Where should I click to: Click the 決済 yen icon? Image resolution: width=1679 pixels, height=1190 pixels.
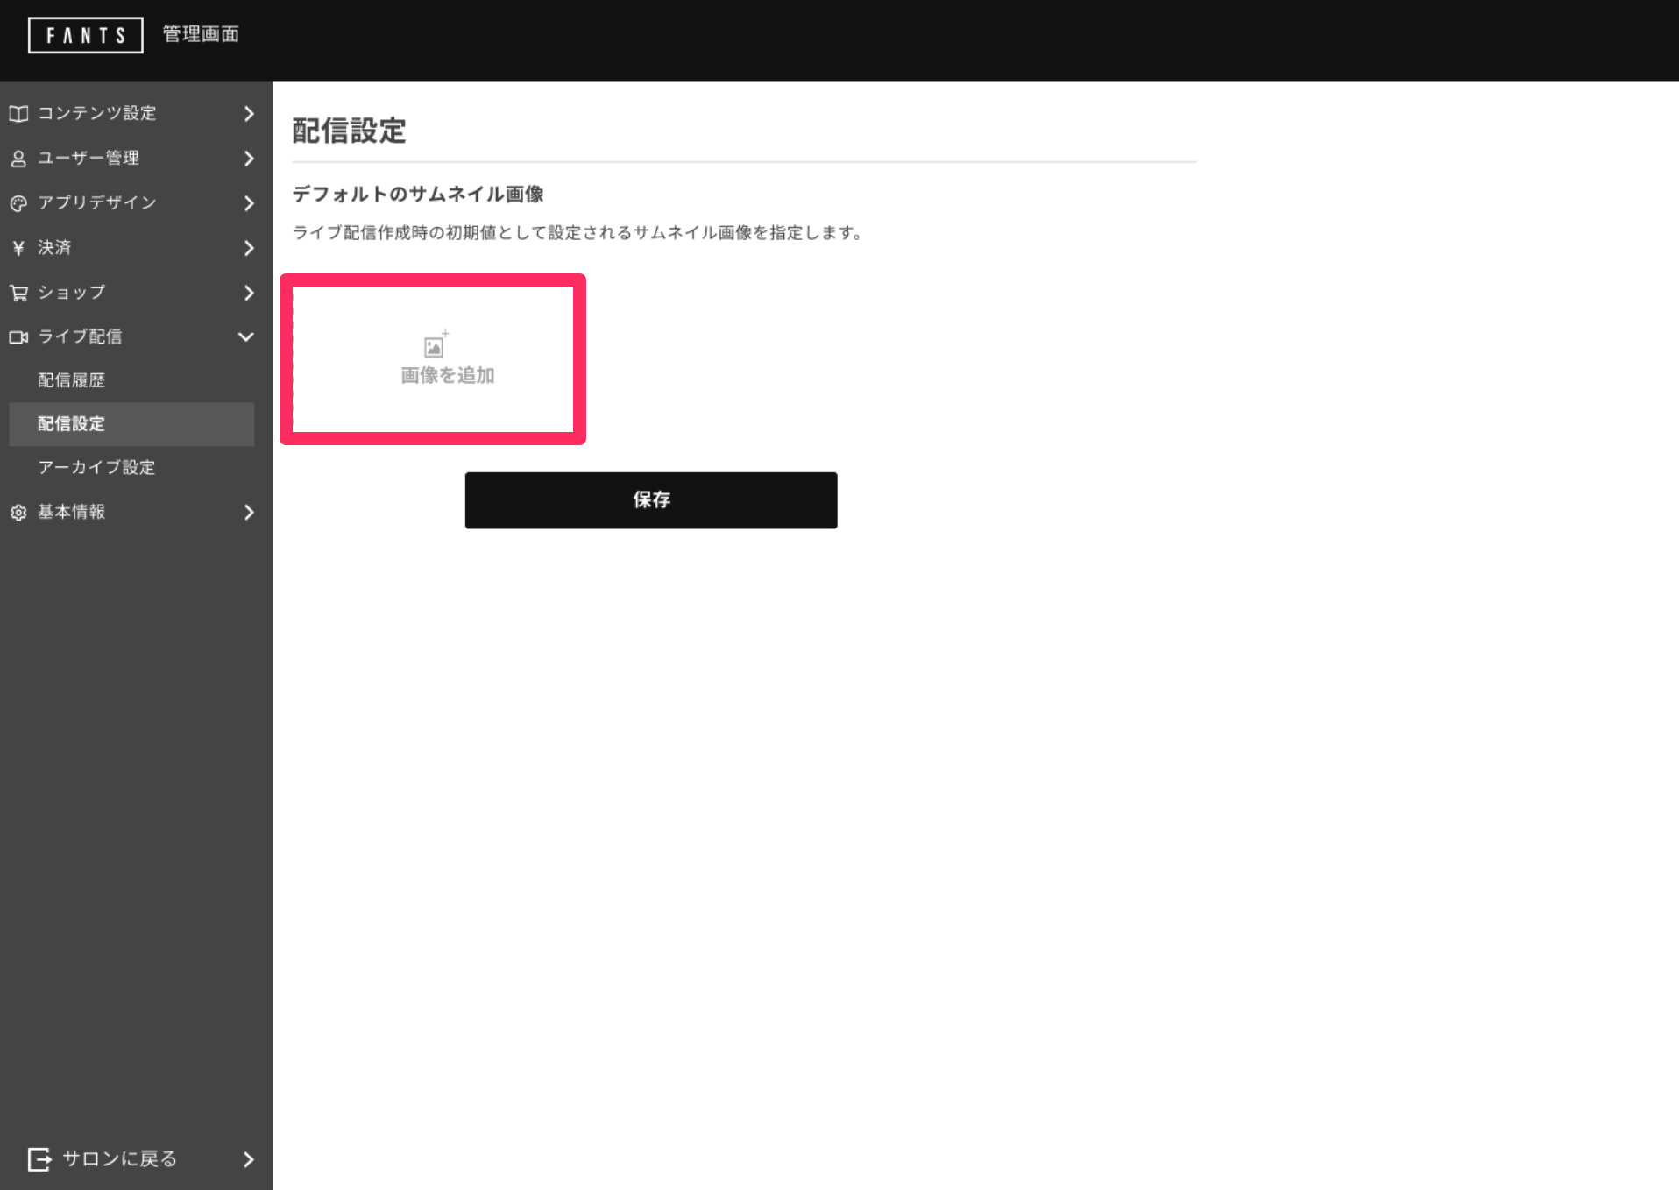[x=18, y=248]
